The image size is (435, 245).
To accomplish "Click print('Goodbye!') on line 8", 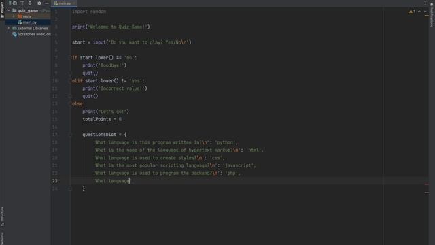I will [104, 65].
